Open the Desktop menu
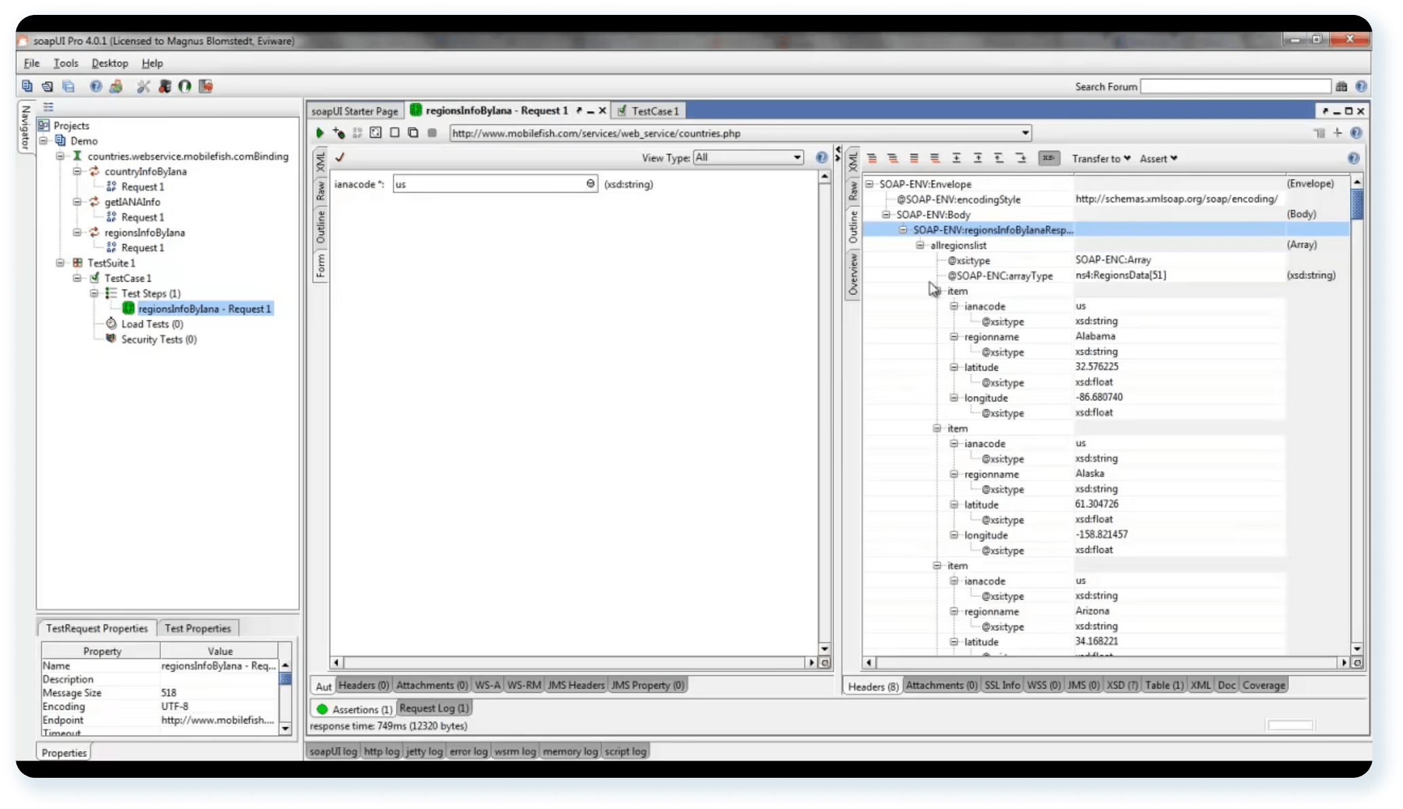Viewport: 1403px width, 809px height. pyautogui.click(x=110, y=63)
